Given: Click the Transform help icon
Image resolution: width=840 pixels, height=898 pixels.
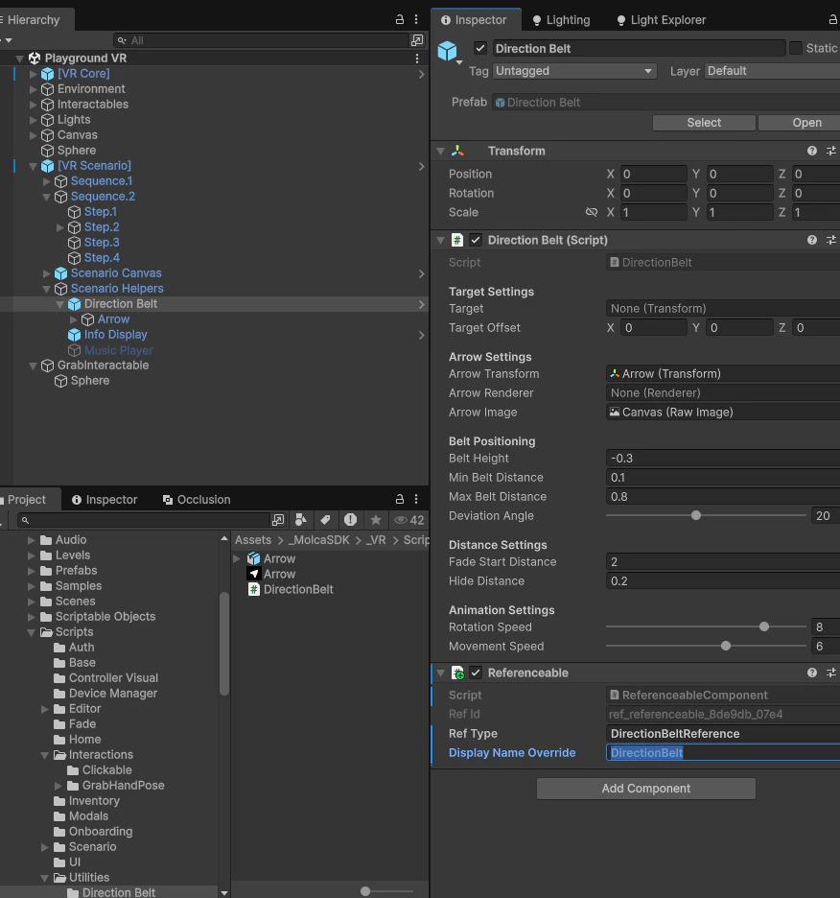Looking at the screenshot, I should click(x=812, y=151).
